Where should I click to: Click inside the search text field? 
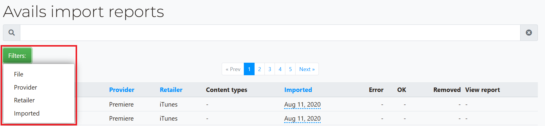coord(270,33)
